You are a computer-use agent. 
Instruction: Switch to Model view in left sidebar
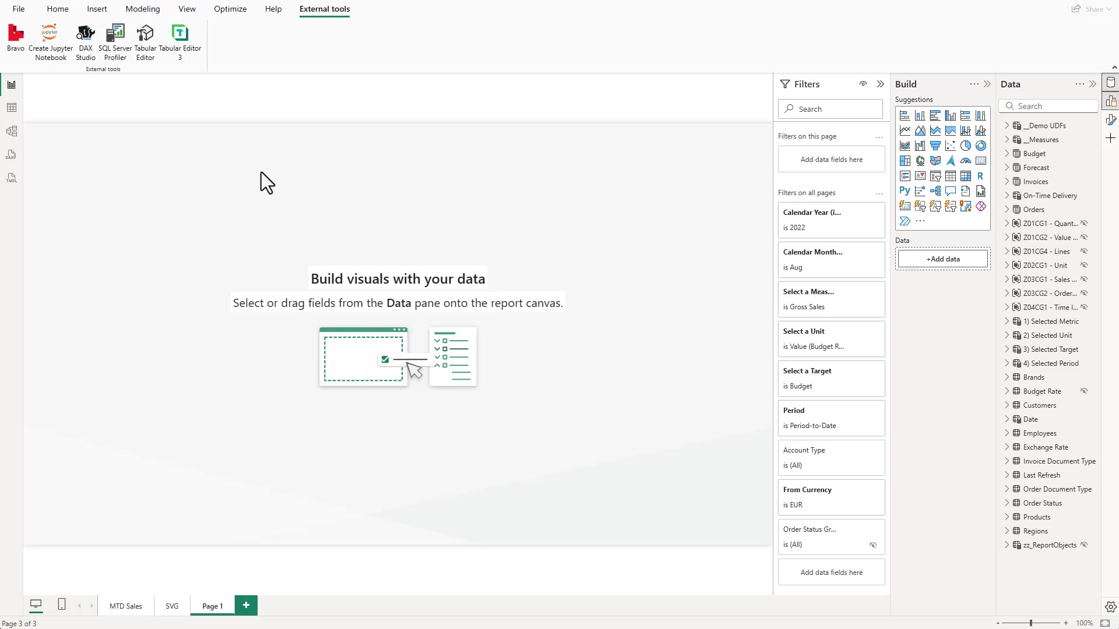(x=12, y=131)
